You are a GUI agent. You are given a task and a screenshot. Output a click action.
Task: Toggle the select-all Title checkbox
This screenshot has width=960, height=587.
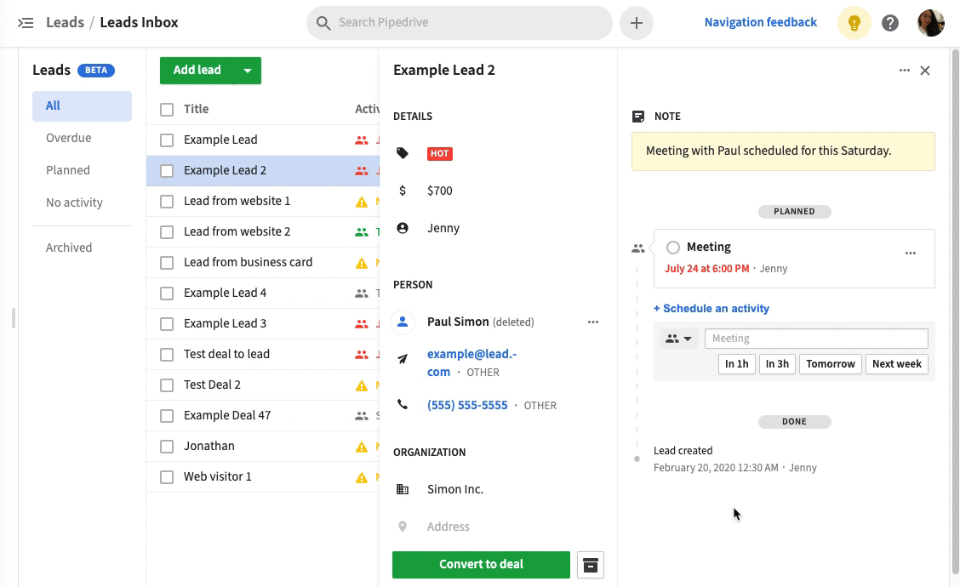pos(167,110)
